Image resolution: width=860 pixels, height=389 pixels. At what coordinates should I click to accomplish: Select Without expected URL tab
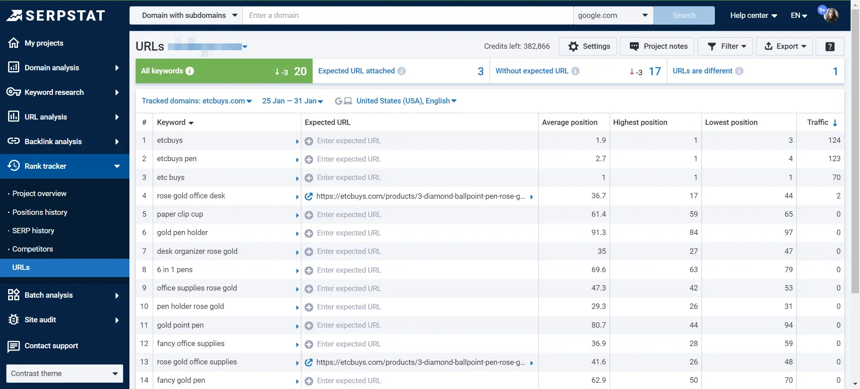pyautogui.click(x=578, y=71)
